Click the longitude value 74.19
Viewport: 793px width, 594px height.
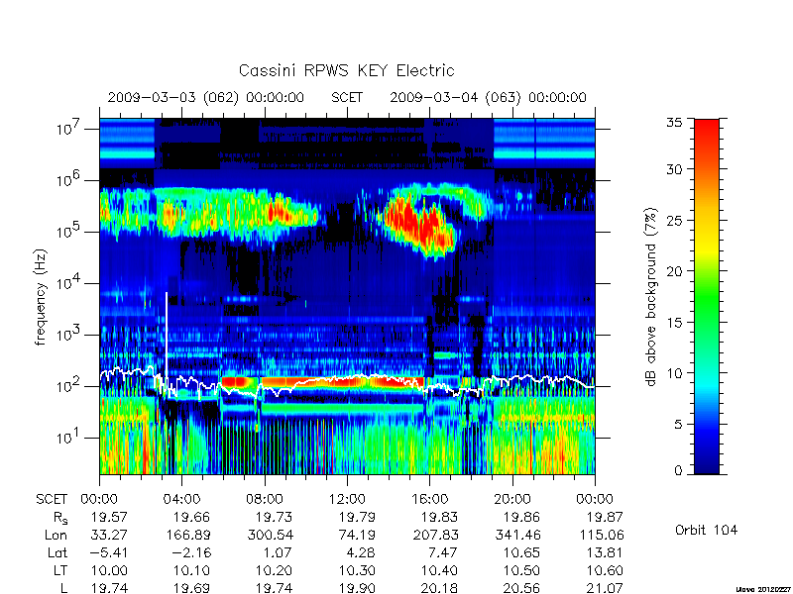357,535
